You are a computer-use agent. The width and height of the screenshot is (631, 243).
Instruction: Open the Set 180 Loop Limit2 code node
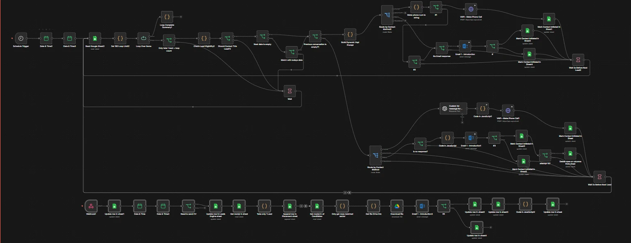(120, 38)
